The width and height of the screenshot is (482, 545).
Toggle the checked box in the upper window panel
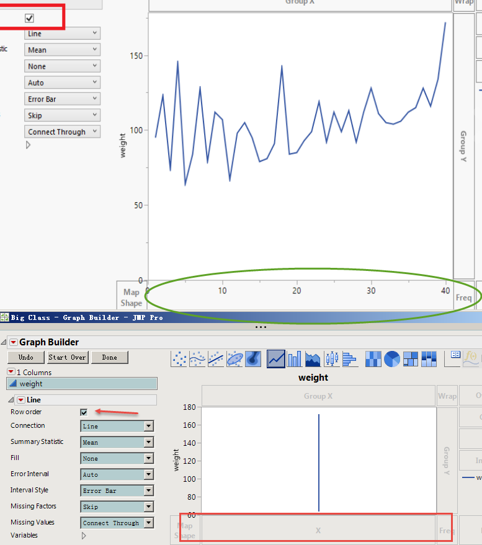tap(29, 18)
